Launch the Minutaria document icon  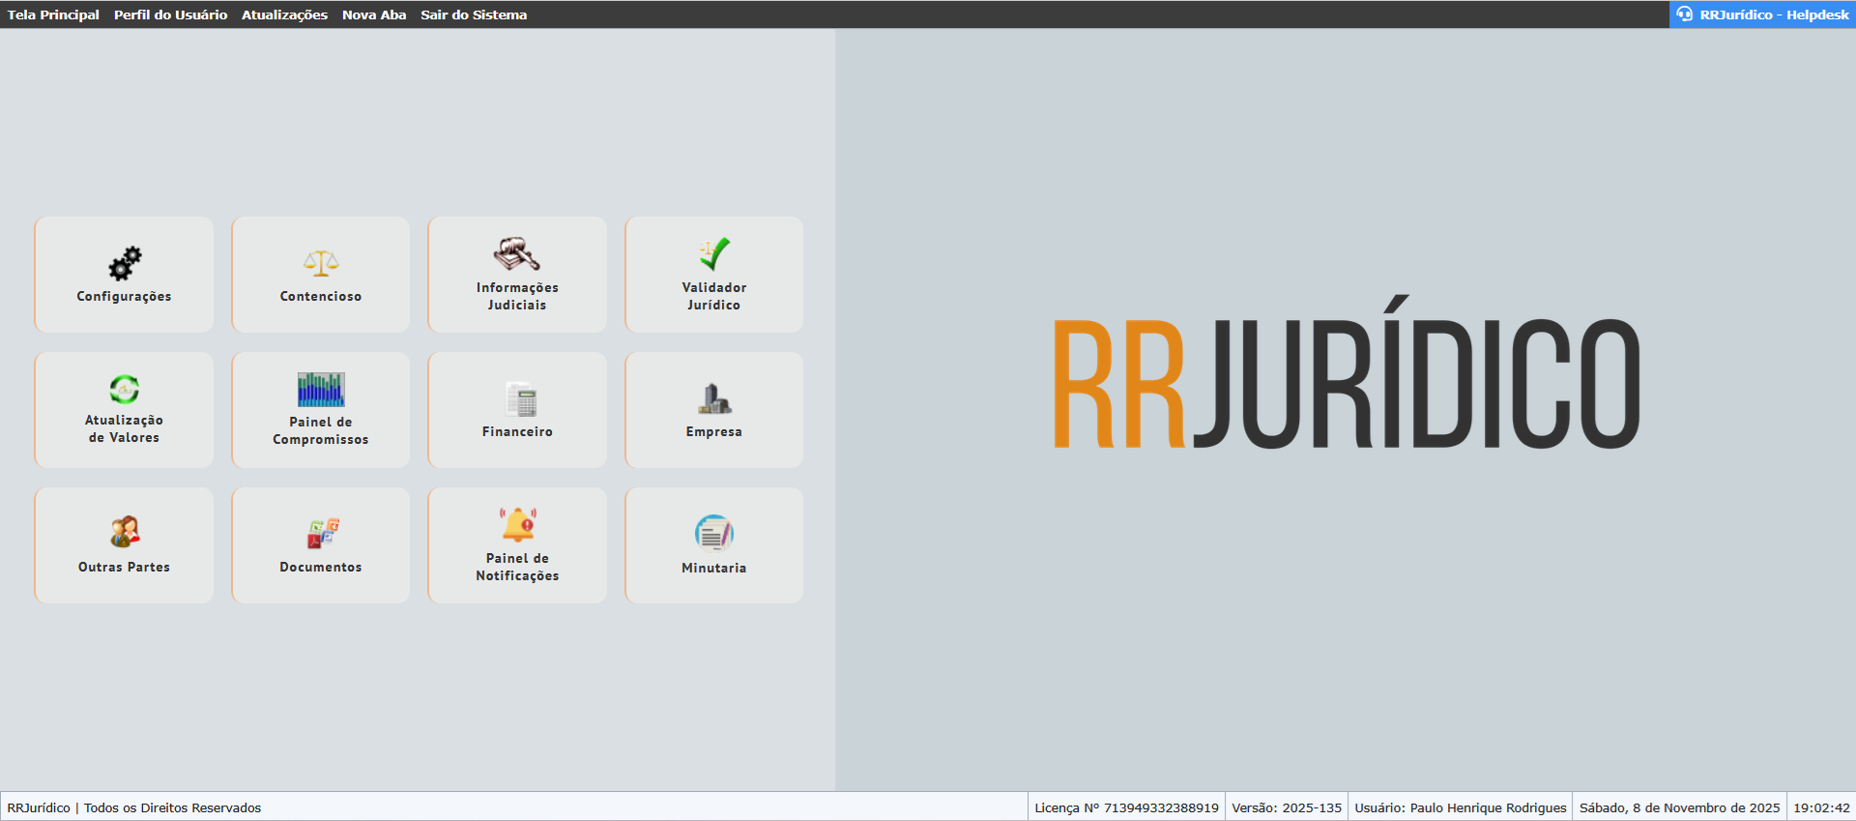tap(714, 533)
